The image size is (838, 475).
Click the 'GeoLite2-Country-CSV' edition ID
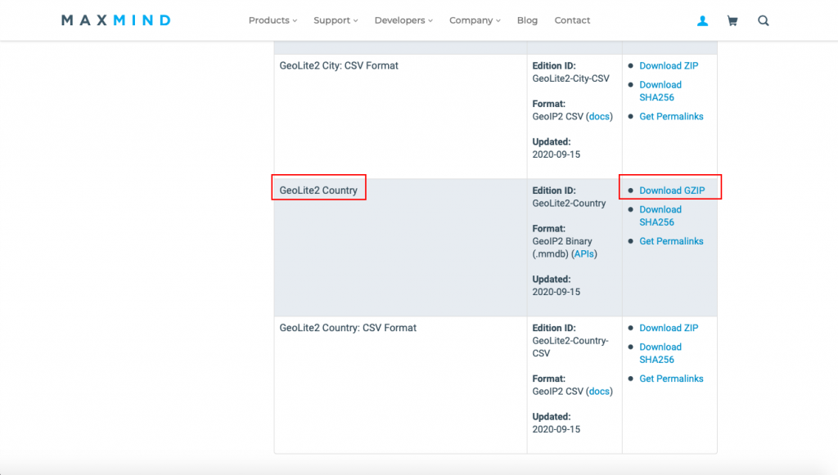coord(570,347)
